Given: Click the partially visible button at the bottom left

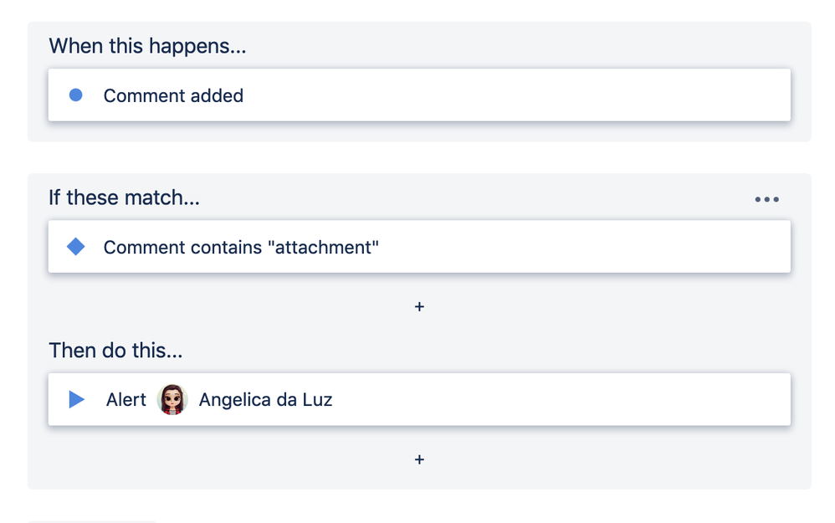Looking at the screenshot, I should point(92,520).
